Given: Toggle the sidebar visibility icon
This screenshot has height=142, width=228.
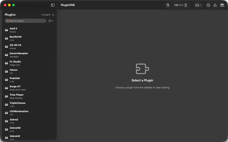Looking at the screenshot, I should click(x=53, y=5).
